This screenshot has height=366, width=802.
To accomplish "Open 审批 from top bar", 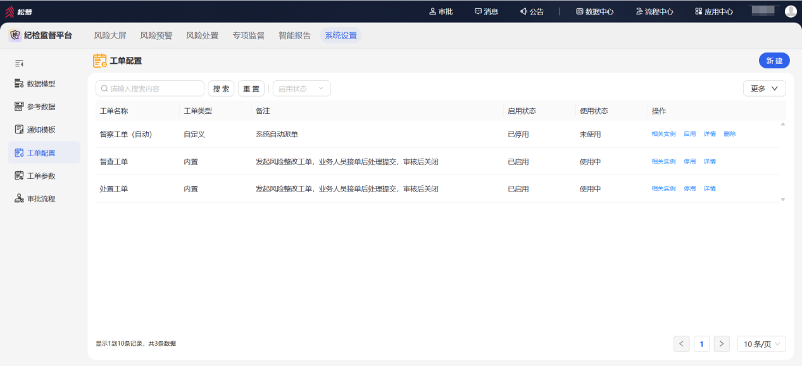I will [x=441, y=11].
